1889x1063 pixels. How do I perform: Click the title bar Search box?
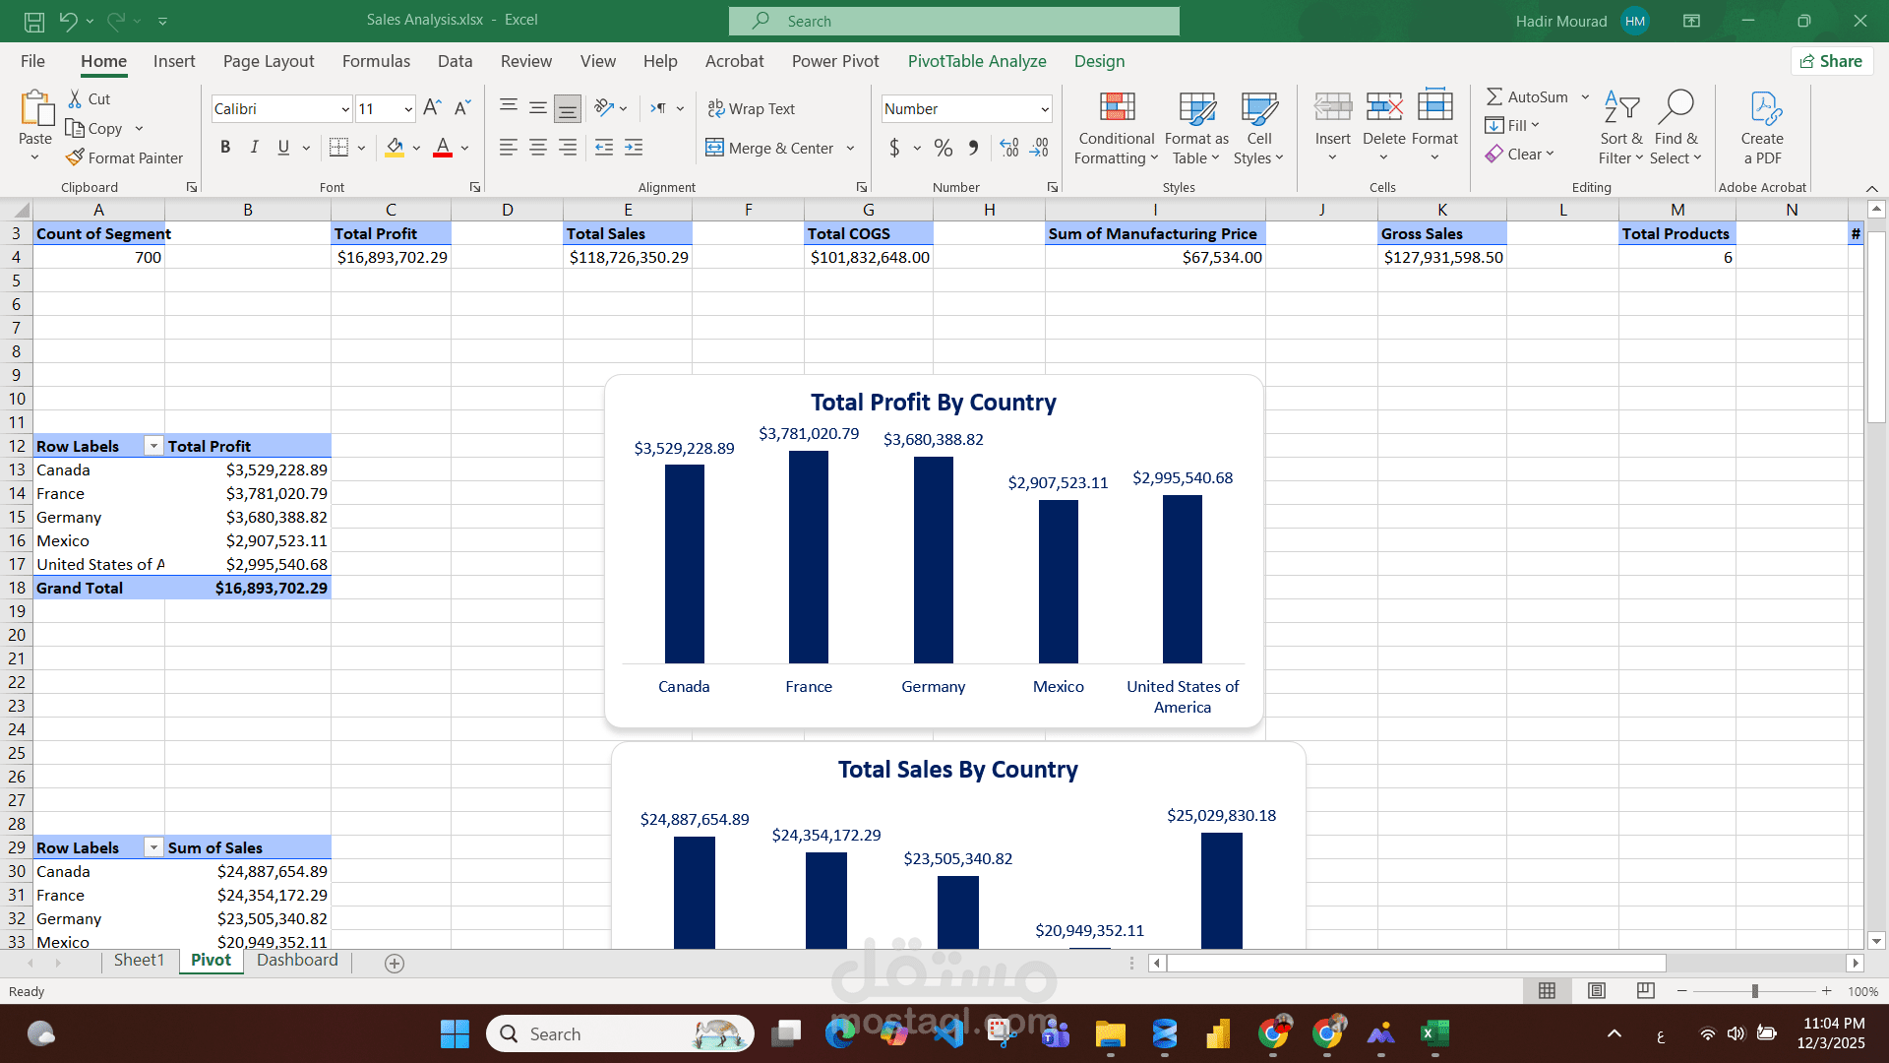953,21
